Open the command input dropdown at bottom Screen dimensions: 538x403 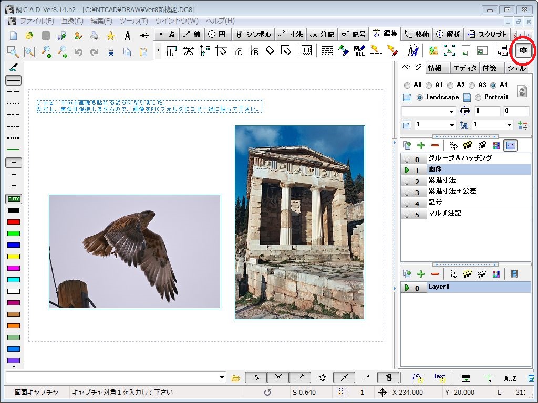pyautogui.click(x=222, y=378)
